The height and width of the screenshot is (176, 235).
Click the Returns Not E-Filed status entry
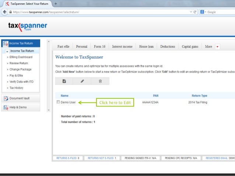coord(102,158)
